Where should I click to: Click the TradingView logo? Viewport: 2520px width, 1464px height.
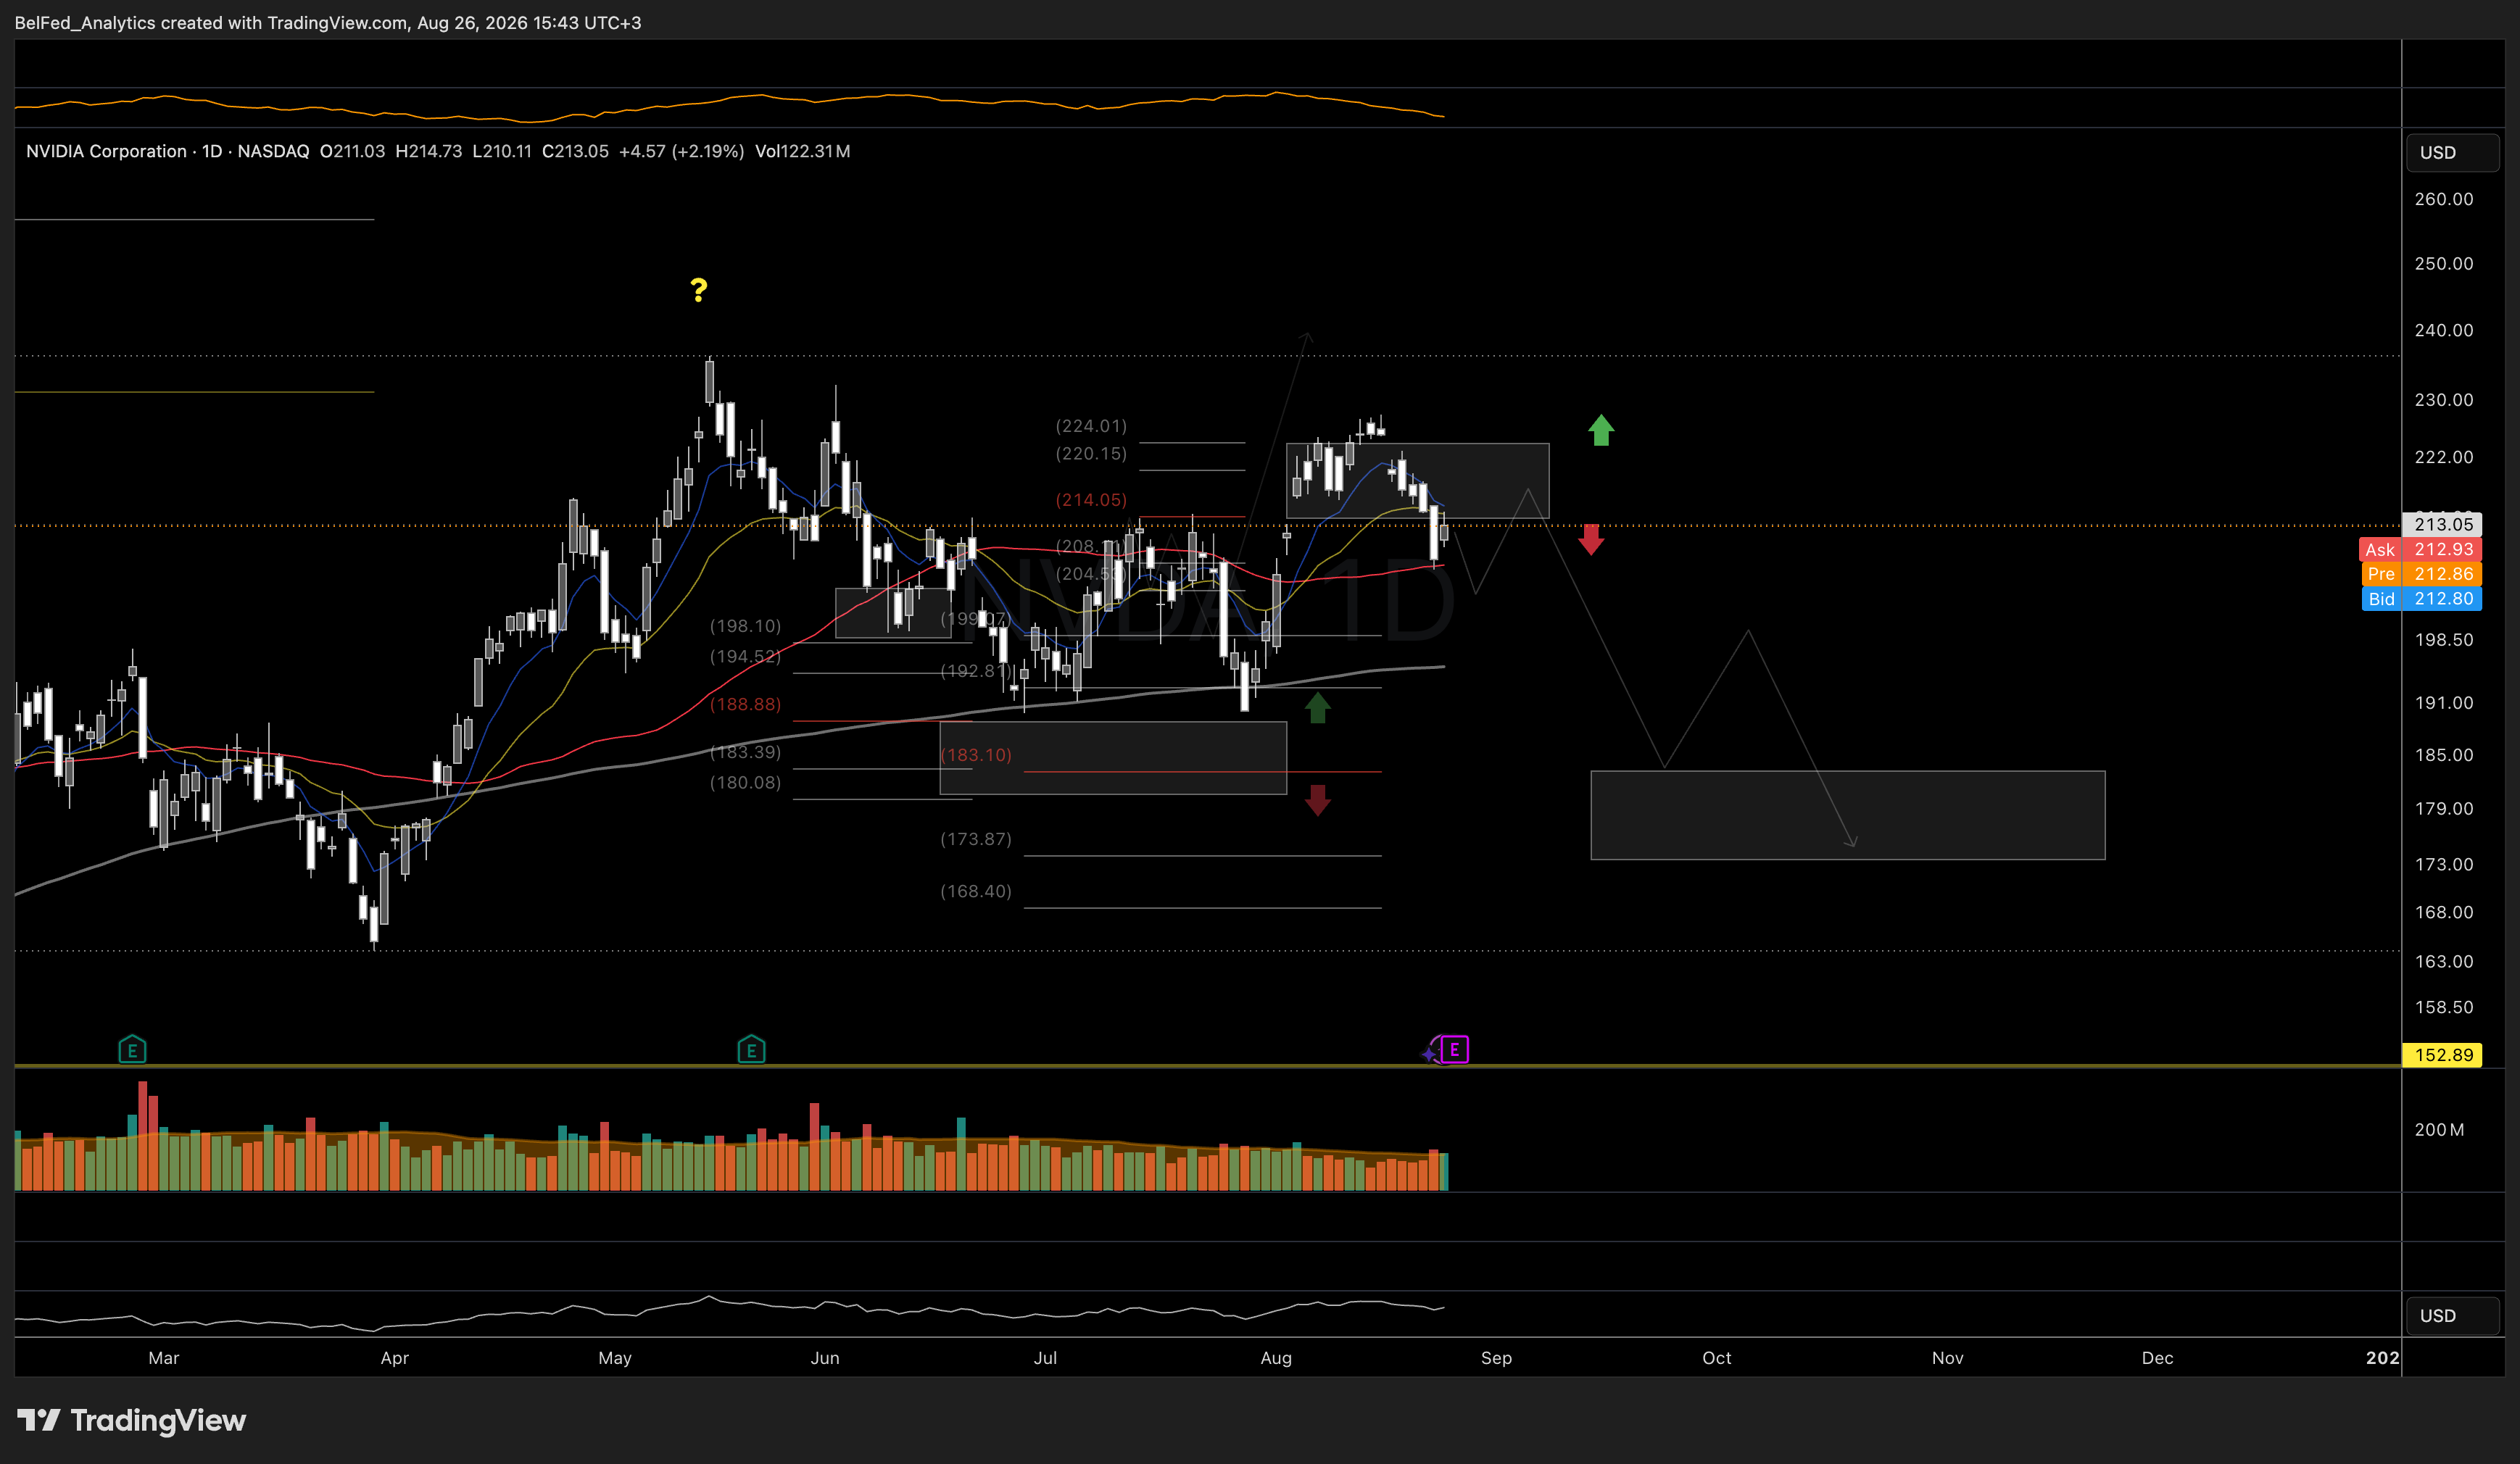[x=131, y=1420]
